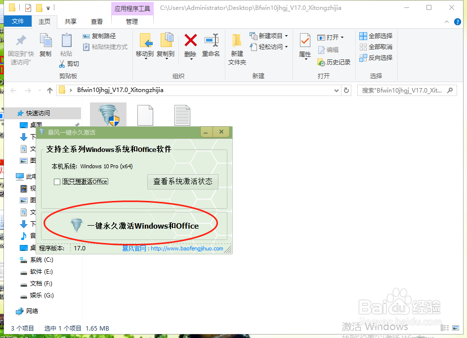Select the text document file icon
The height and width of the screenshot is (338, 467).
[x=182, y=115]
